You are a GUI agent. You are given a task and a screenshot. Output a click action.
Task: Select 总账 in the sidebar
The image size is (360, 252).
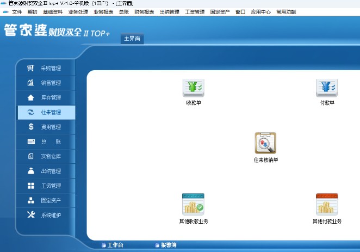46,142
